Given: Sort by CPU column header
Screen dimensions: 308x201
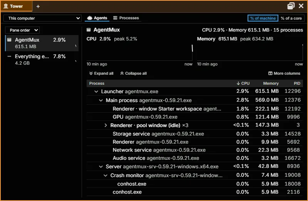Looking at the screenshot, I should point(243,83).
